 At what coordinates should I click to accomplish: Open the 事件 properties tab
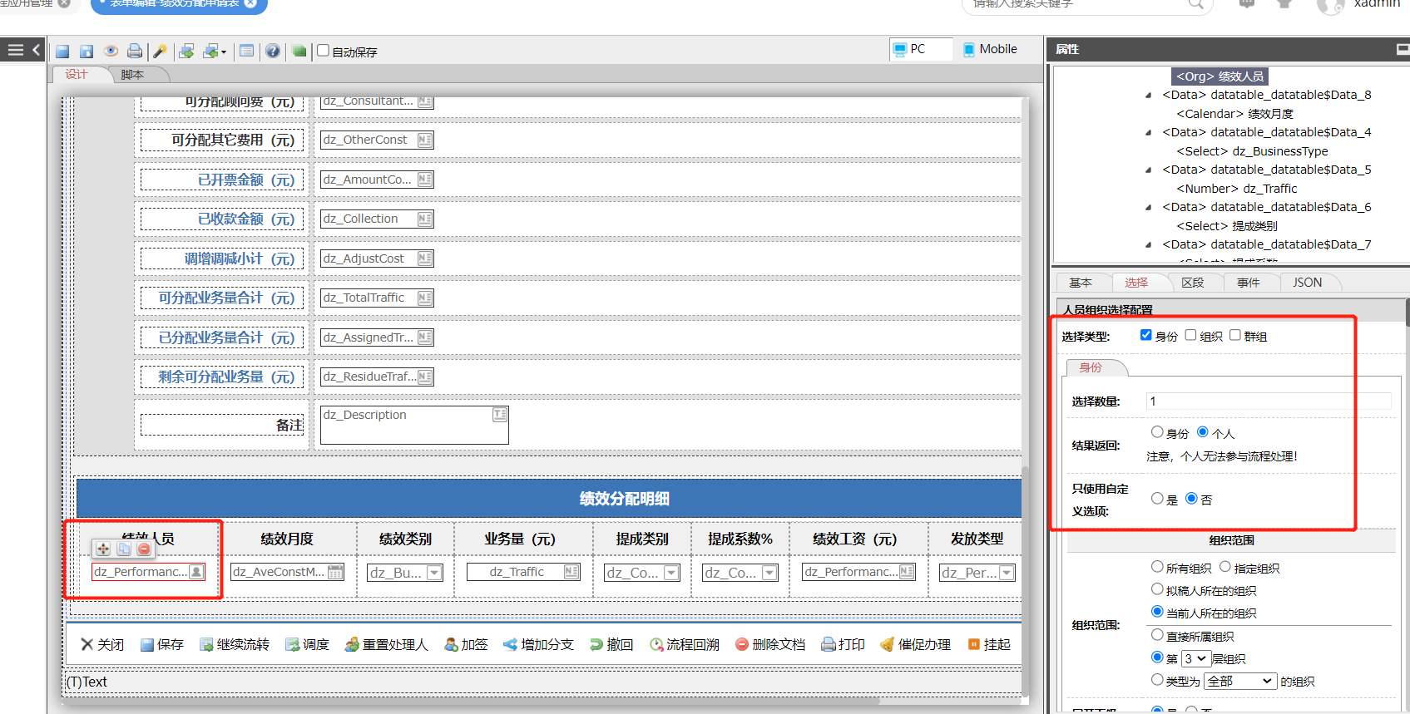pos(1249,283)
